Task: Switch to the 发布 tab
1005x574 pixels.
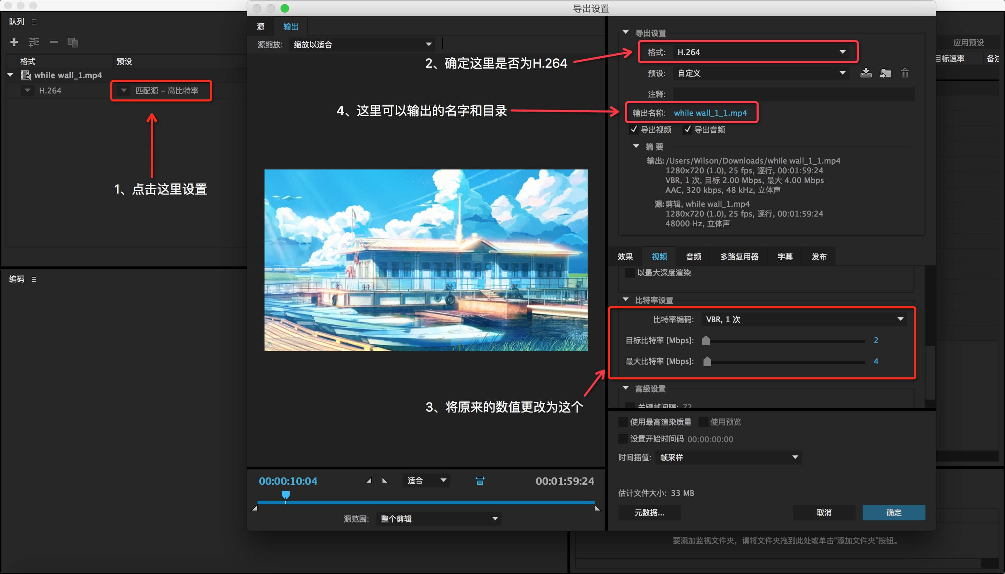Action: coord(819,257)
